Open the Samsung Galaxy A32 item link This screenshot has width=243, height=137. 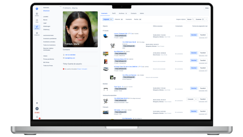(120, 59)
